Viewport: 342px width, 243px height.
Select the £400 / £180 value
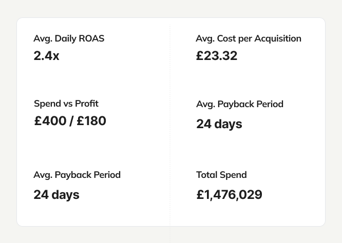[x=70, y=121]
